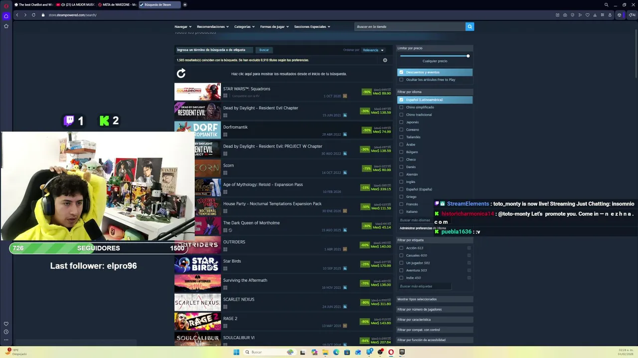Open the Secciones Especiales menu
The height and width of the screenshot is (358, 638).
[312, 26]
